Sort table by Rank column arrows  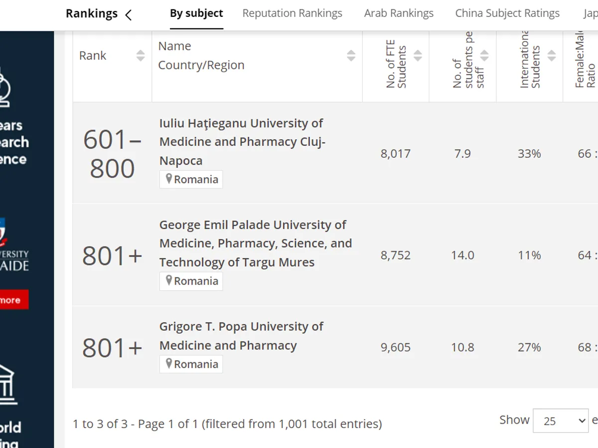click(x=141, y=56)
